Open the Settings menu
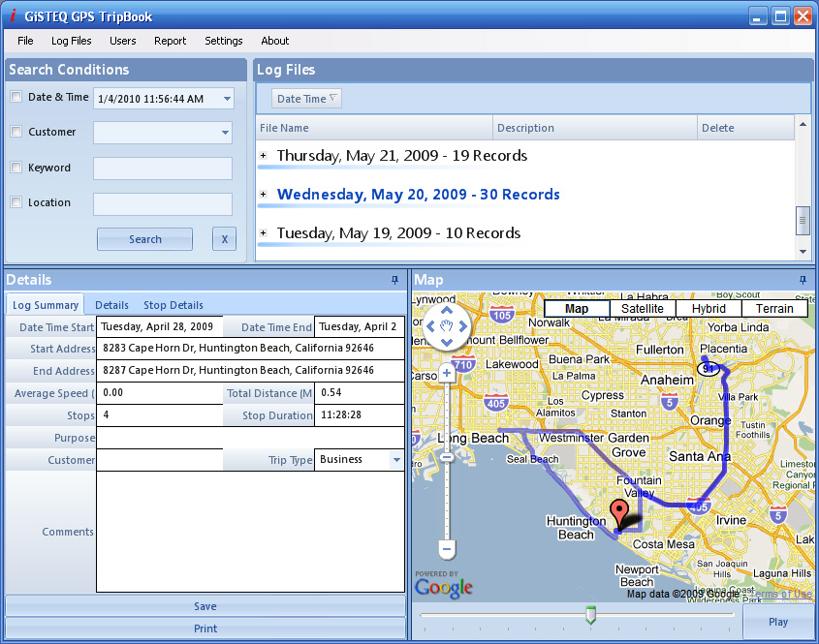 224,41
